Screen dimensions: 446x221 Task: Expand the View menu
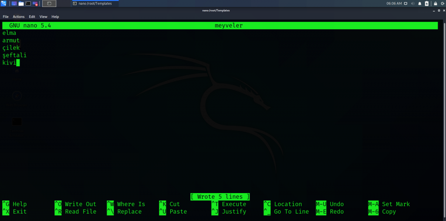[x=44, y=17]
